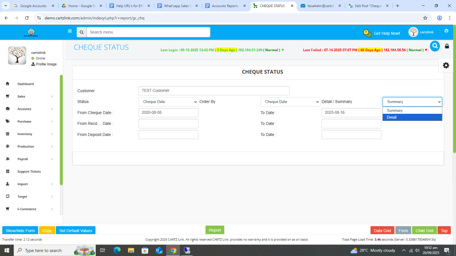Open the Order By dropdown
456x256 pixels.
pos(290,102)
